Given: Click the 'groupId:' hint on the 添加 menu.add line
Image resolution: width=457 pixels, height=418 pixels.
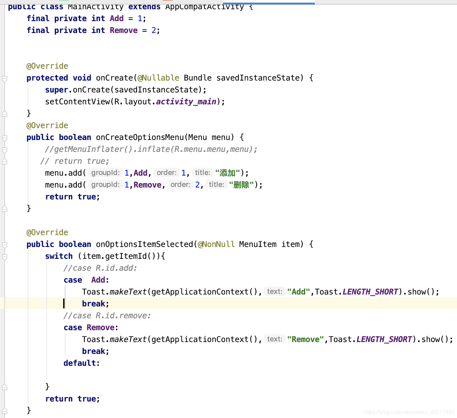Looking at the screenshot, I should point(105,173).
